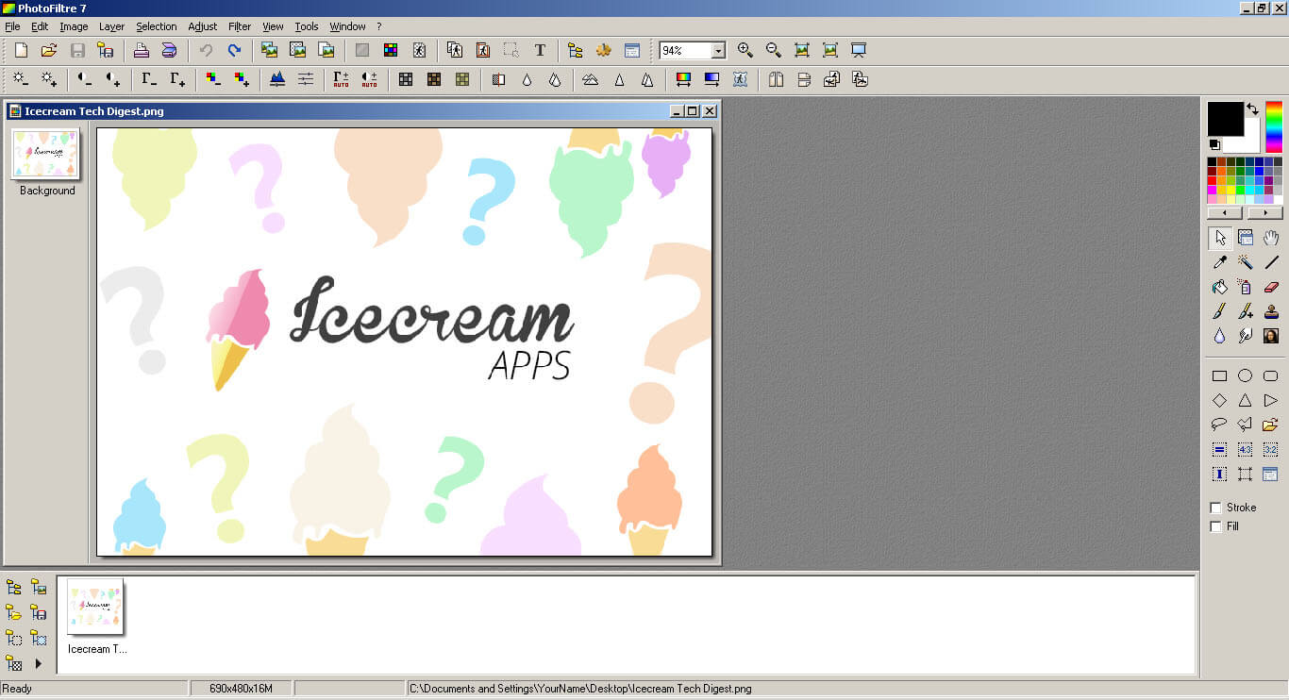Click the zoom value field showing 94%
Viewport: 1289px width, 700px height.
click(x=685, y=51)
